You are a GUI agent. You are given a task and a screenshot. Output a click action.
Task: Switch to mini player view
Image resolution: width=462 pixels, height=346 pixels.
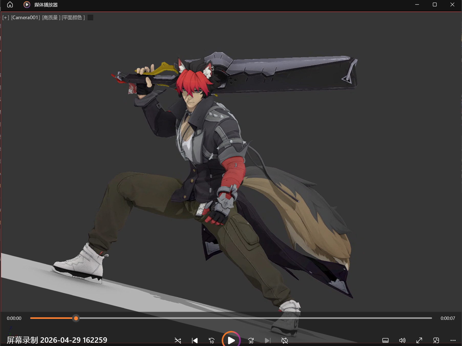click(436, 340)
